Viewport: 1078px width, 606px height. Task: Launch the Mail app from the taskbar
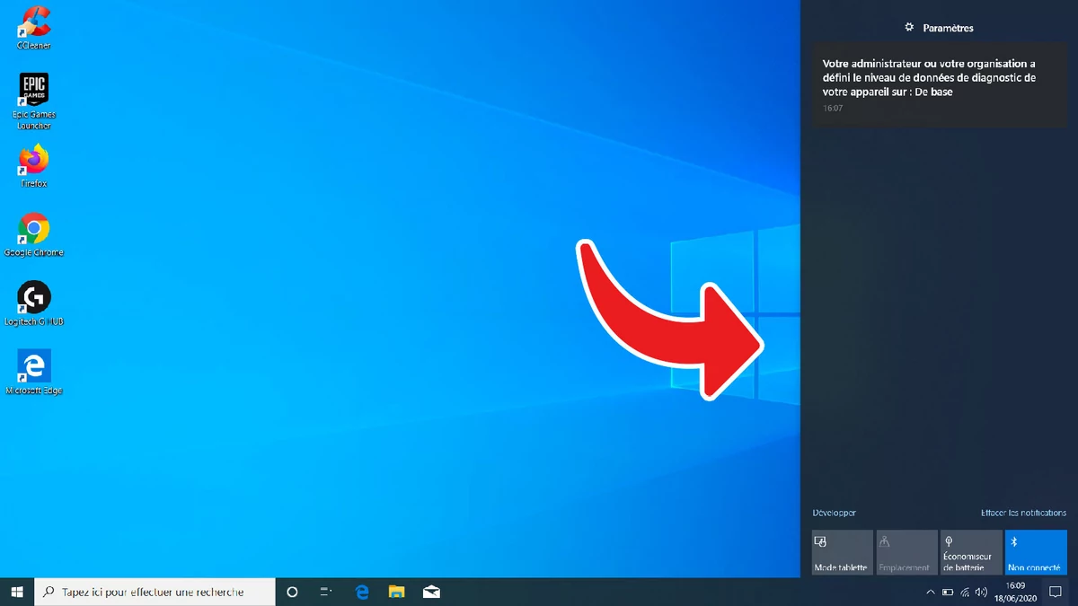point(431,592)
